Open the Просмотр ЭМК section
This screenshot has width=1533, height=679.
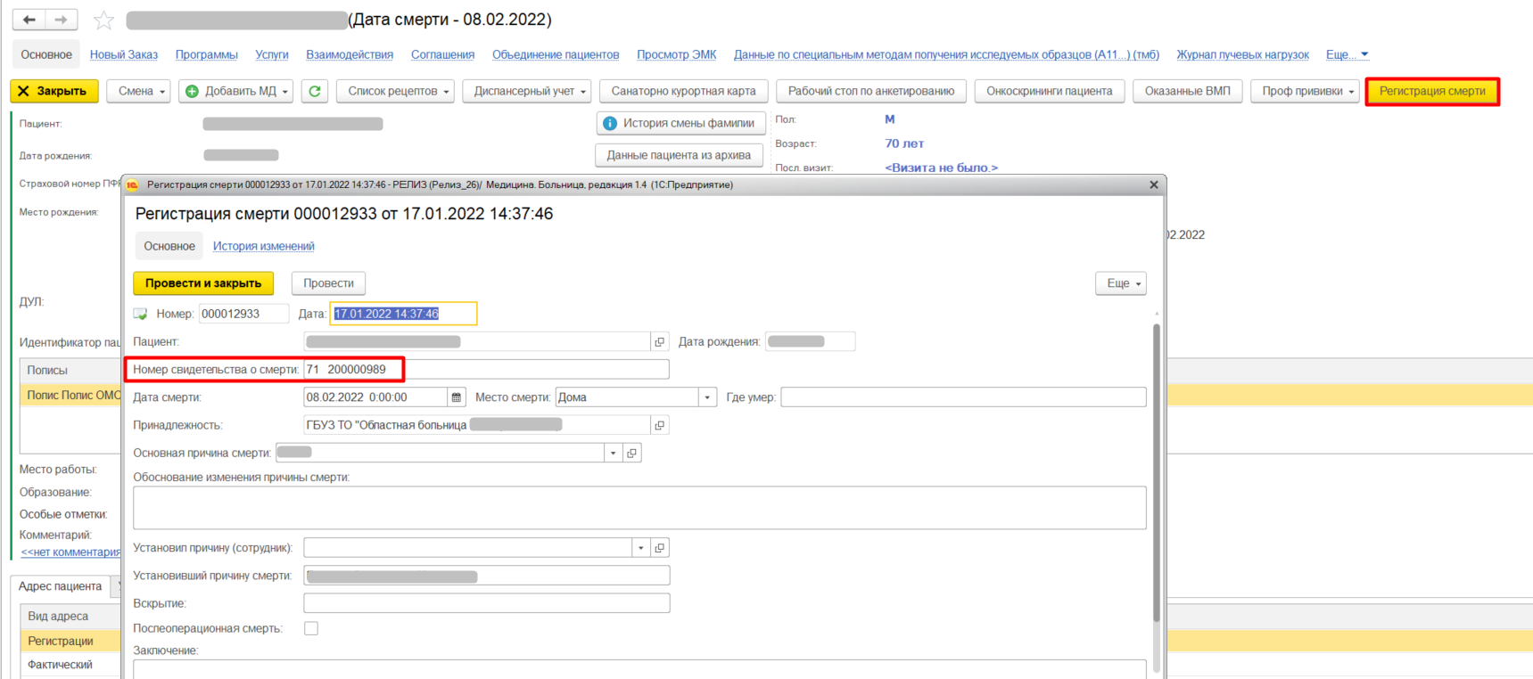[676, 54]
